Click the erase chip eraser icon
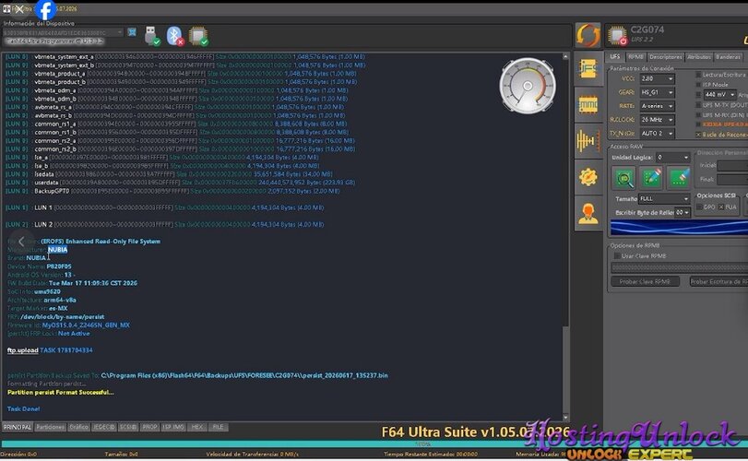This screenshot has height=461, width=748. [679, 178]
